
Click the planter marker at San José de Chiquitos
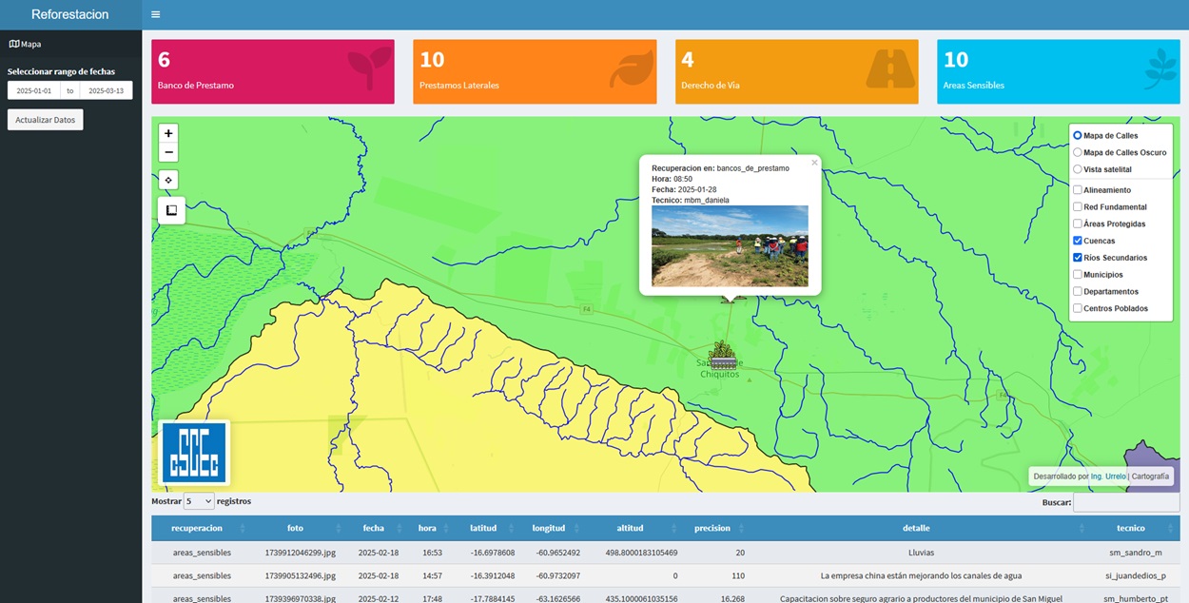(723, 356)
